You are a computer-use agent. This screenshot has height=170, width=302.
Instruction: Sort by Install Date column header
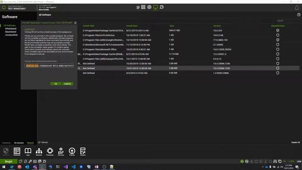coord(132,26)
